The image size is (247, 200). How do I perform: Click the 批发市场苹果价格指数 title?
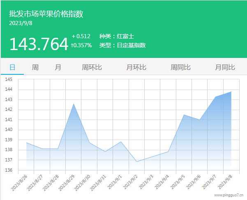(46, 14)
